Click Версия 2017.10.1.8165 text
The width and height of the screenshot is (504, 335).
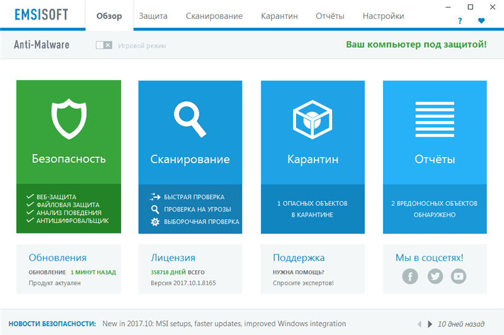click(x=183, y=283)
